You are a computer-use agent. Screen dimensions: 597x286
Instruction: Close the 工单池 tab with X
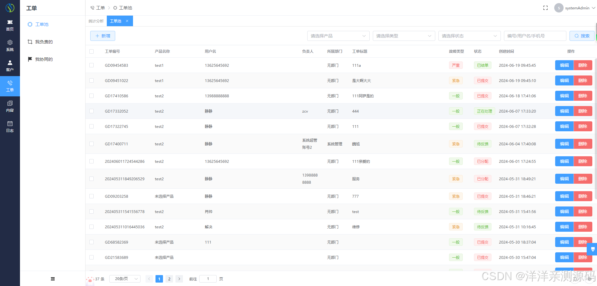click(127, 21)
